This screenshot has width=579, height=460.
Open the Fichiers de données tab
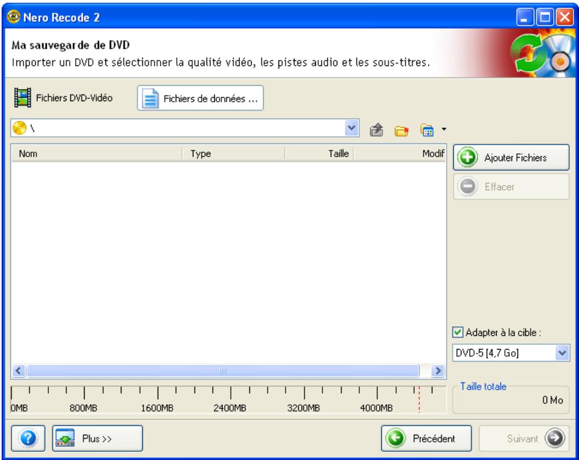click(x=200, y=98)
